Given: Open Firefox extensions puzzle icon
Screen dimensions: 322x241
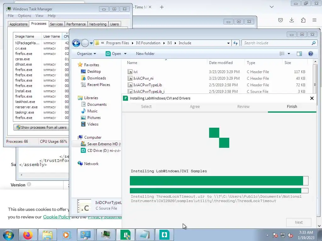Looking at the screenshot, I should coord(303,20).
